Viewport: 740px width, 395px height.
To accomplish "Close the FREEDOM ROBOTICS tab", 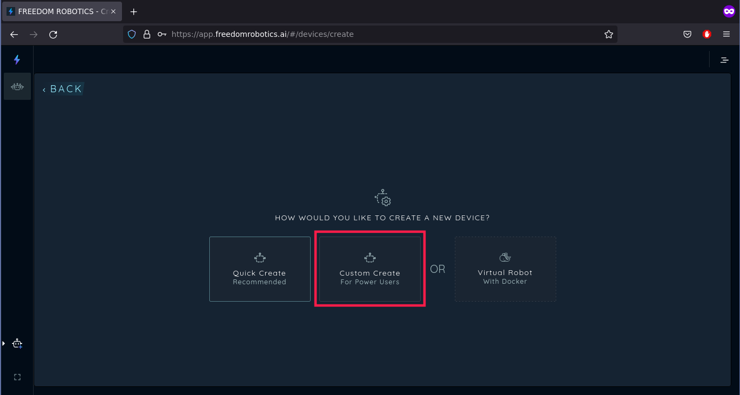I will point(113,11).
